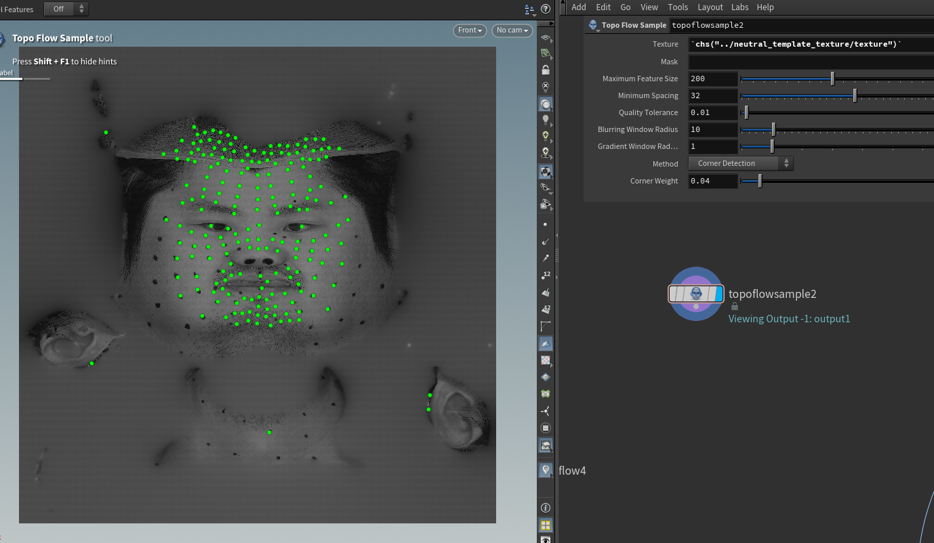Open the viewport info 'i' icon
This screenshot has height=543, width=934.
click(x=546, y=508)
